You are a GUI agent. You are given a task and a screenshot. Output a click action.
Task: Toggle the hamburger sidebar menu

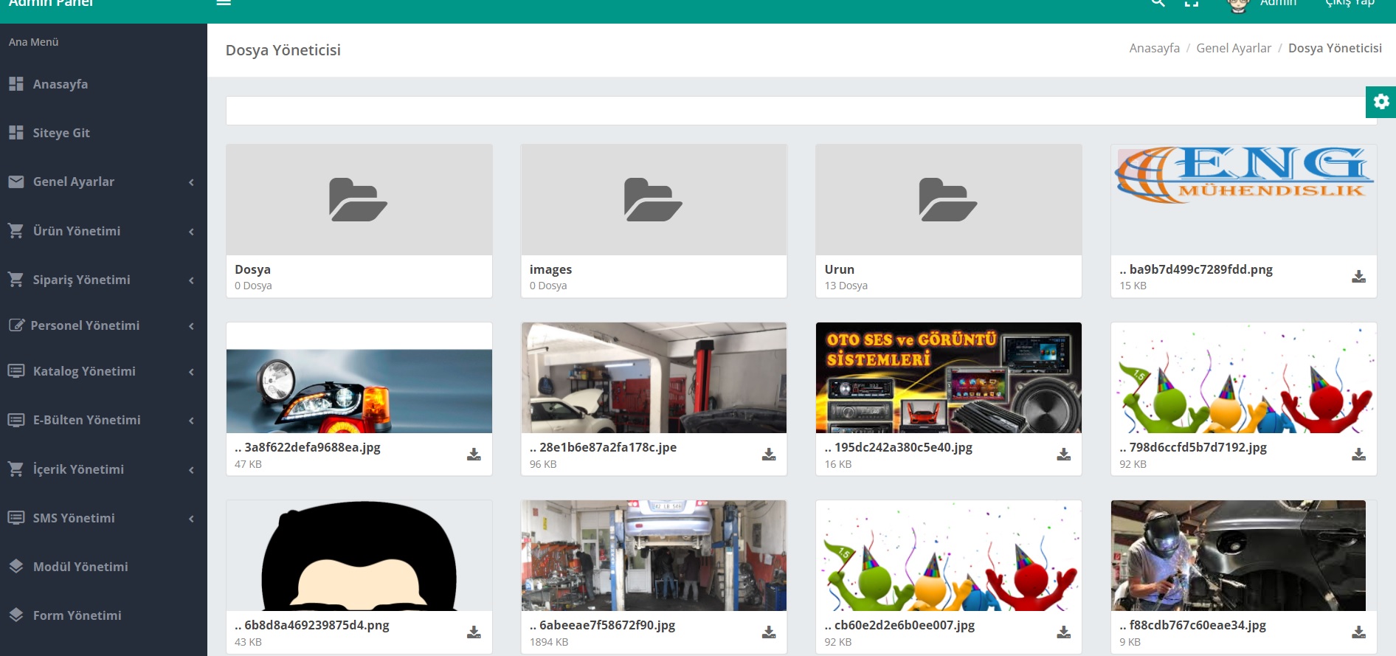click(224, 3)
